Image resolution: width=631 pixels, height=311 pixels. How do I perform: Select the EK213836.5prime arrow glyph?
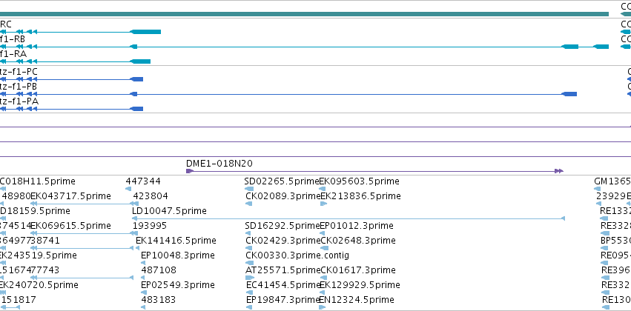(x=323, y=204)
